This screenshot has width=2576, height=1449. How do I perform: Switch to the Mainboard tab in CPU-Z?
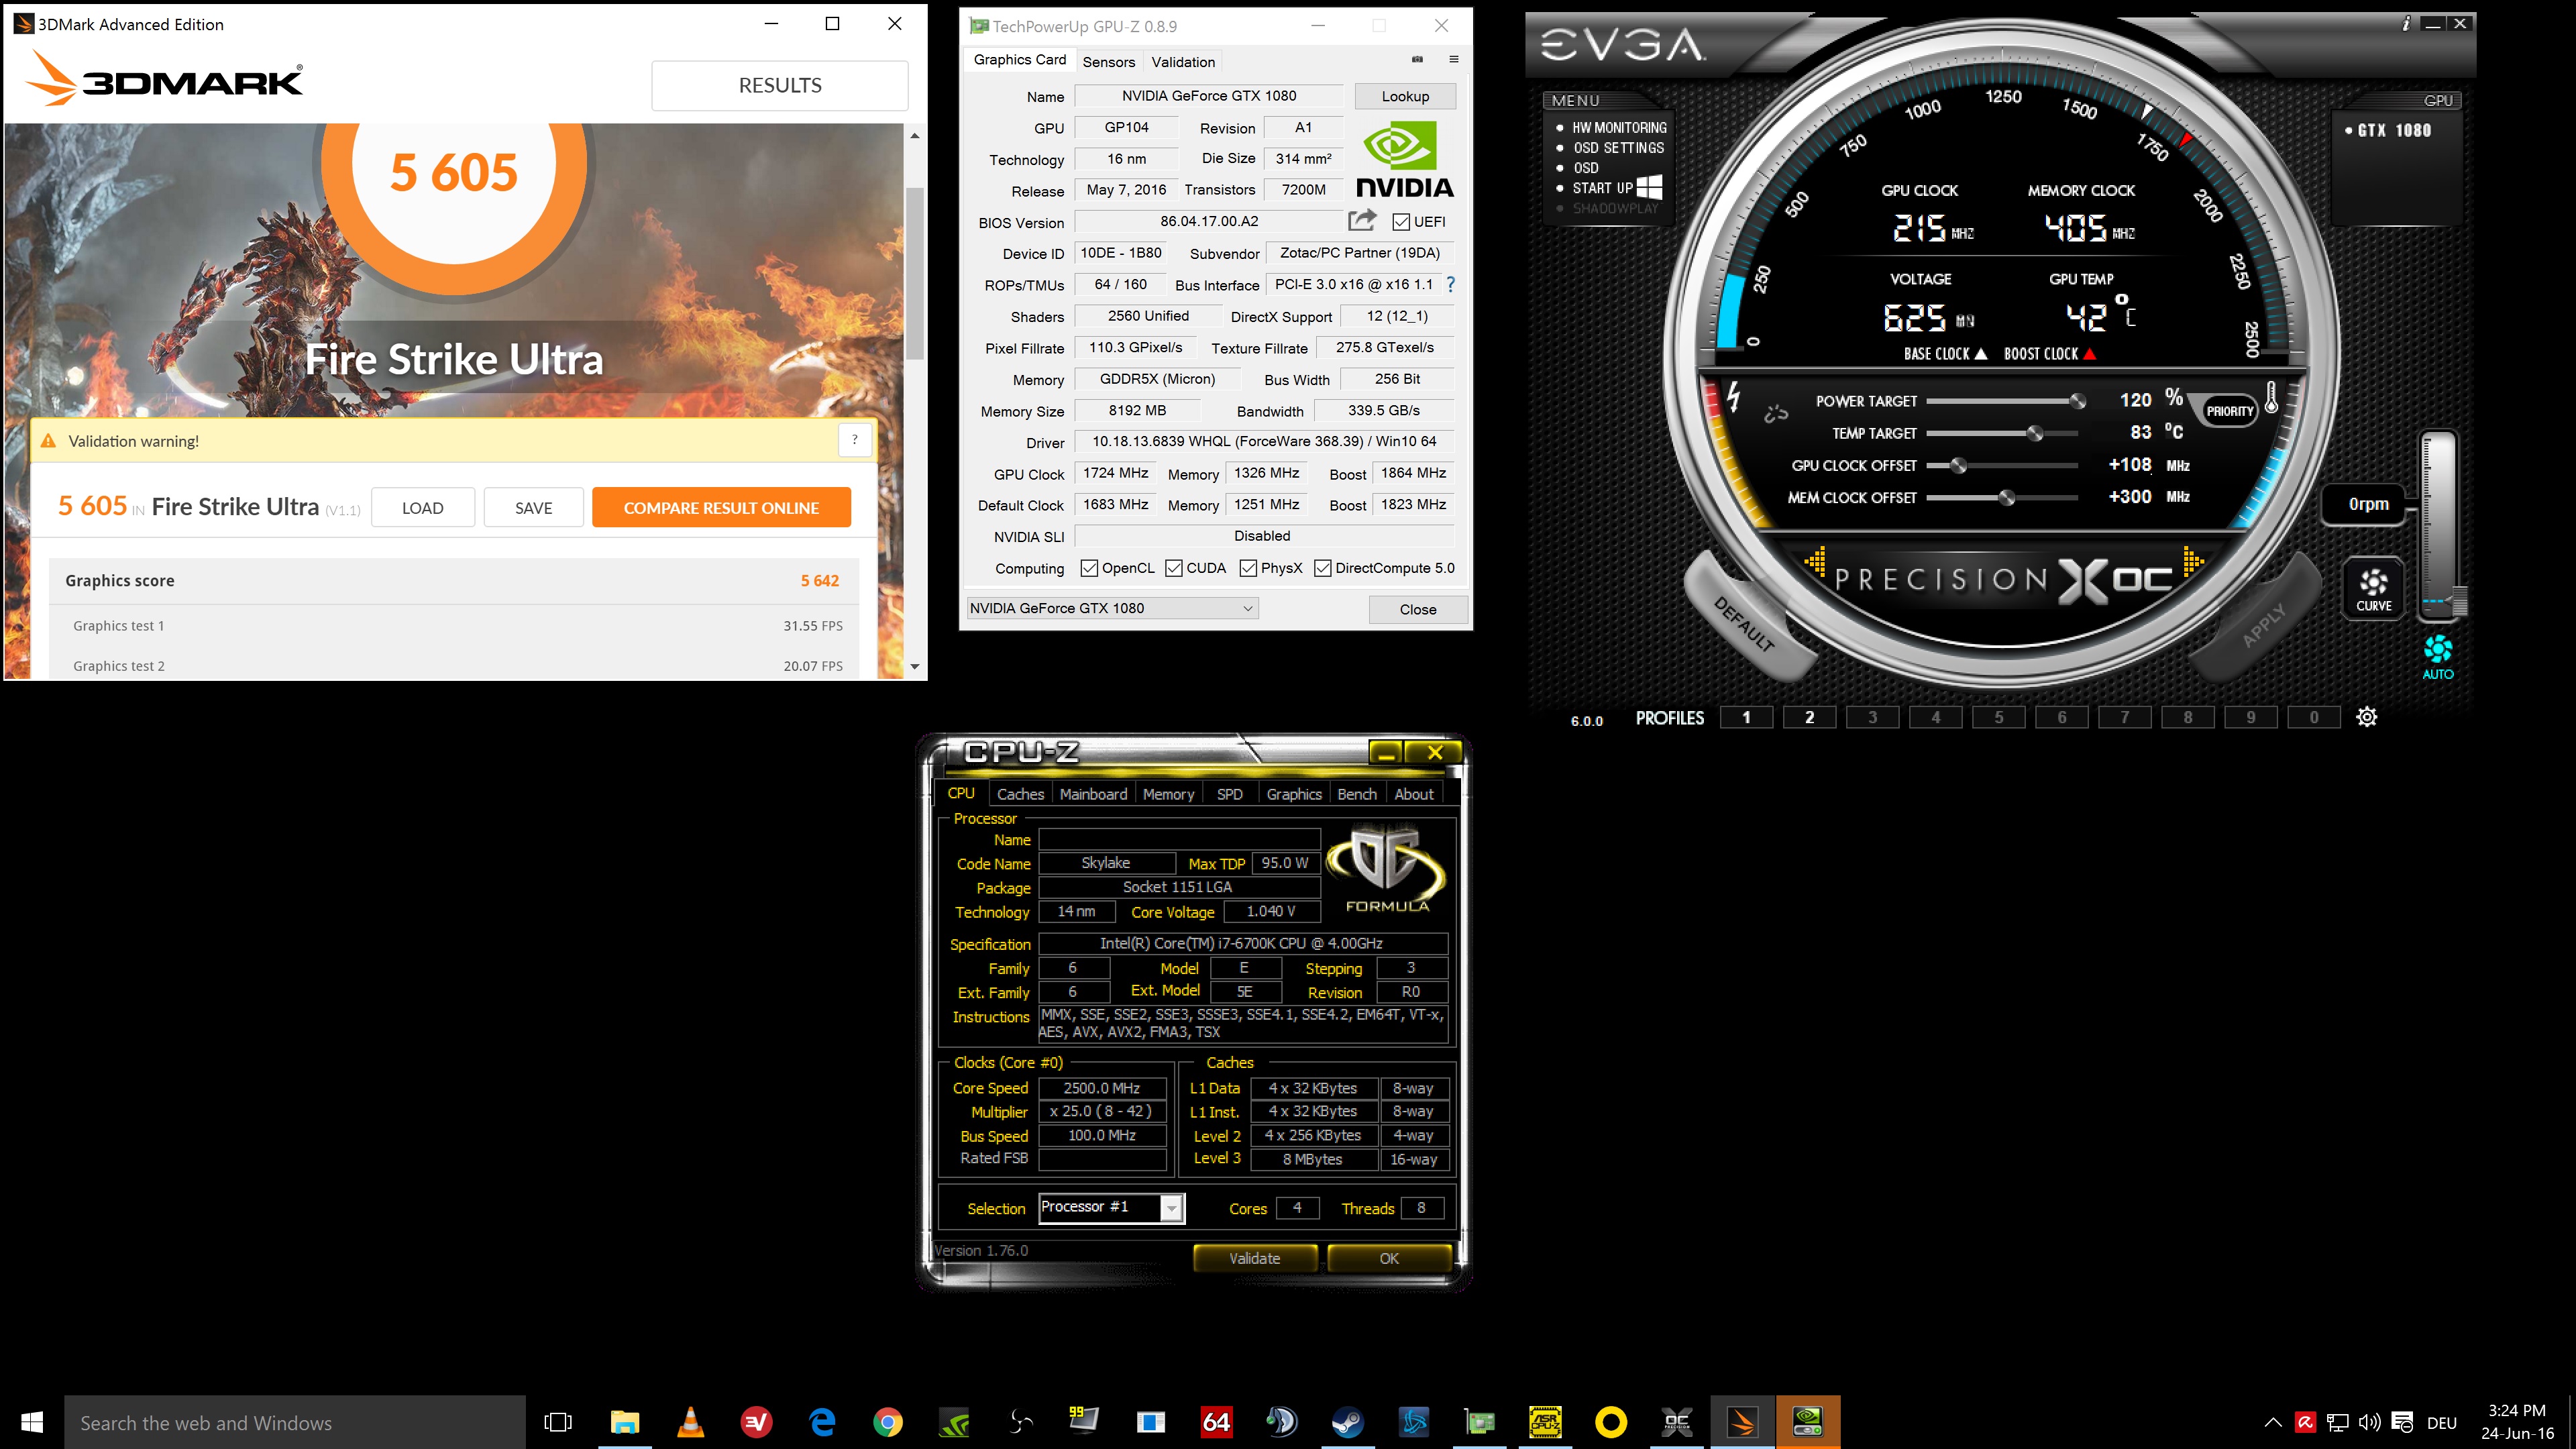click(x=1093, y=794)
